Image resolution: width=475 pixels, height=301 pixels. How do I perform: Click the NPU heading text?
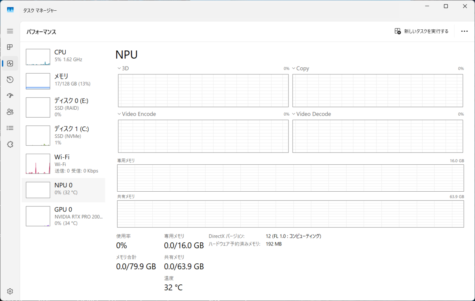[127, 55]
